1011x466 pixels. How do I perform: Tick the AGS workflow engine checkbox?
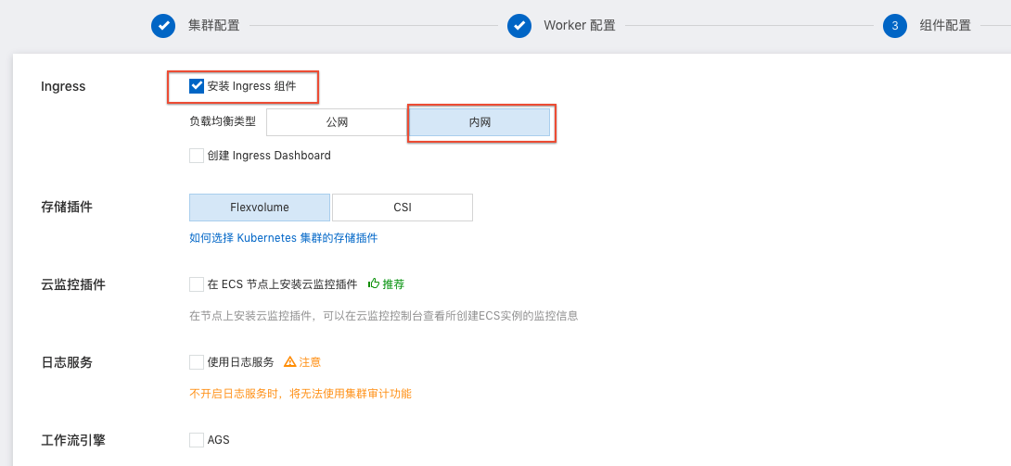pyautogui.click(x=197, y=440)
